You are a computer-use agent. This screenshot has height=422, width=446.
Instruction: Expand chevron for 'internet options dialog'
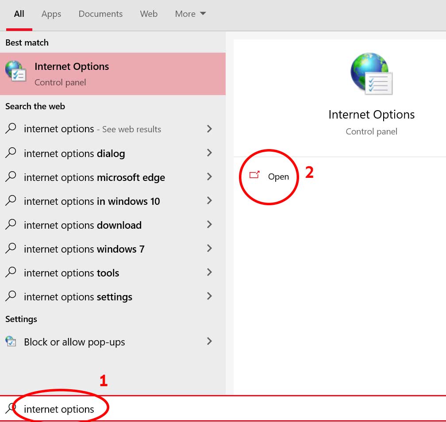click(x=209, y=153)
